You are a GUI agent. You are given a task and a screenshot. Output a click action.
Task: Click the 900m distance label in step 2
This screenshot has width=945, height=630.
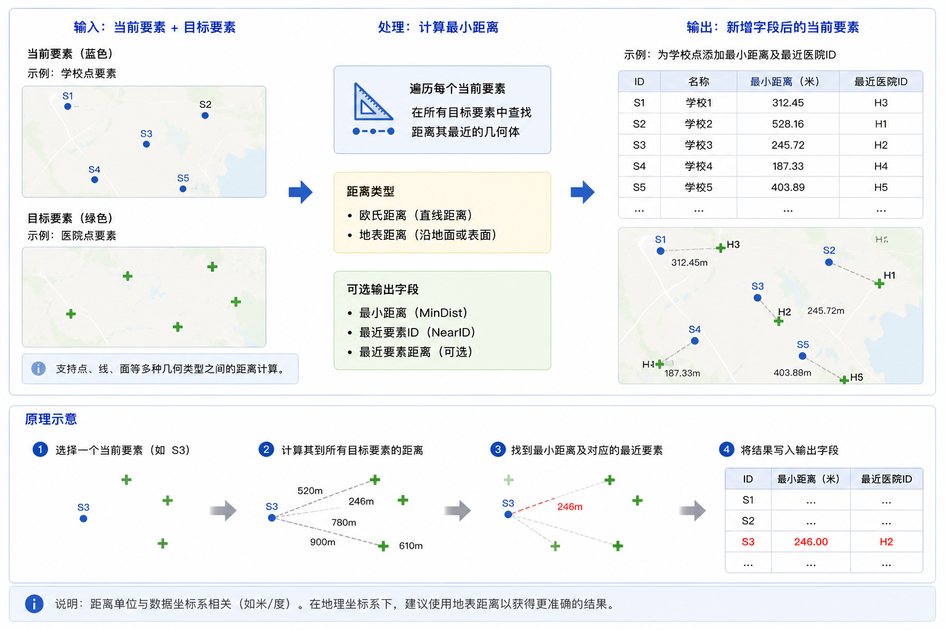pyautogui.click(x=322, y=542)
